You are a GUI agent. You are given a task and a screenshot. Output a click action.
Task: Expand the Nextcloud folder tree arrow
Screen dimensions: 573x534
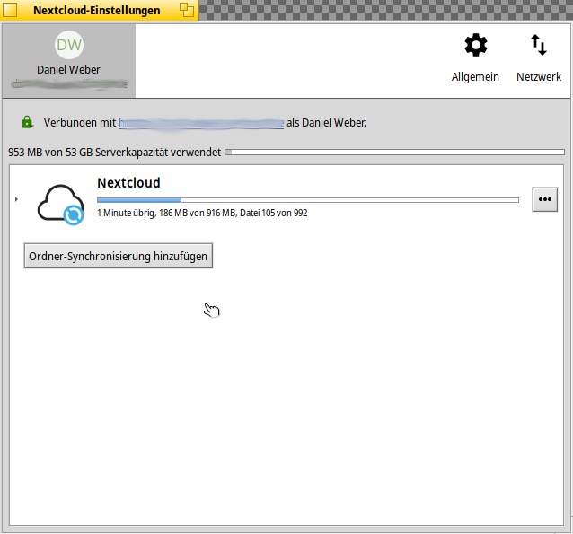(16, 199)
